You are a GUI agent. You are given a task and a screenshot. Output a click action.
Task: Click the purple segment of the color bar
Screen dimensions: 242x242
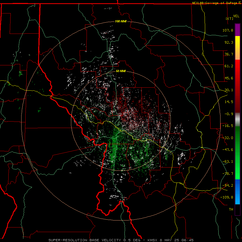(237, 30)
